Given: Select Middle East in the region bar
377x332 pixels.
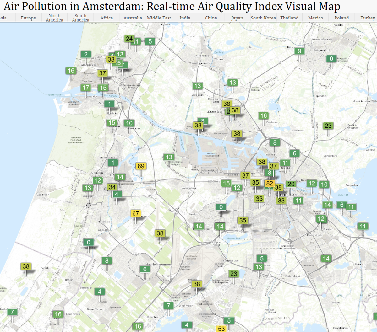Looking at the screenshot, I should 159,18.
